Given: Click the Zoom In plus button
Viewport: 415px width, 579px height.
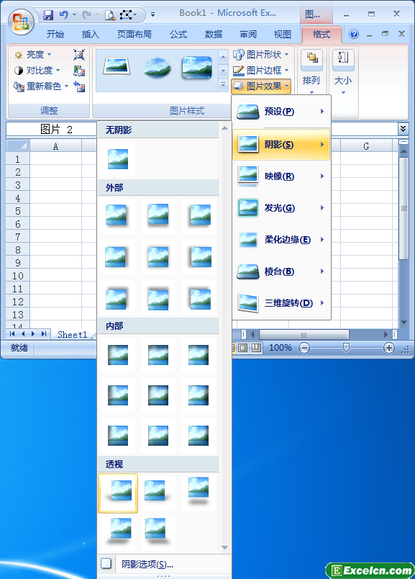Looking at the screenshot, I should pyautogui.click(x=389, y=348).
